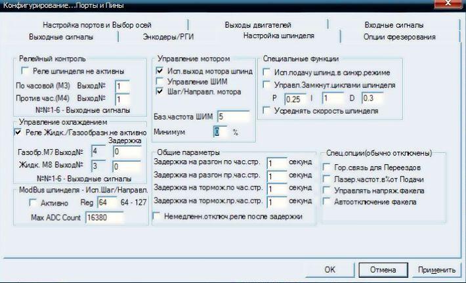Go to the Опции фрезерования tab
466x283 pixels.
(399, 37)
